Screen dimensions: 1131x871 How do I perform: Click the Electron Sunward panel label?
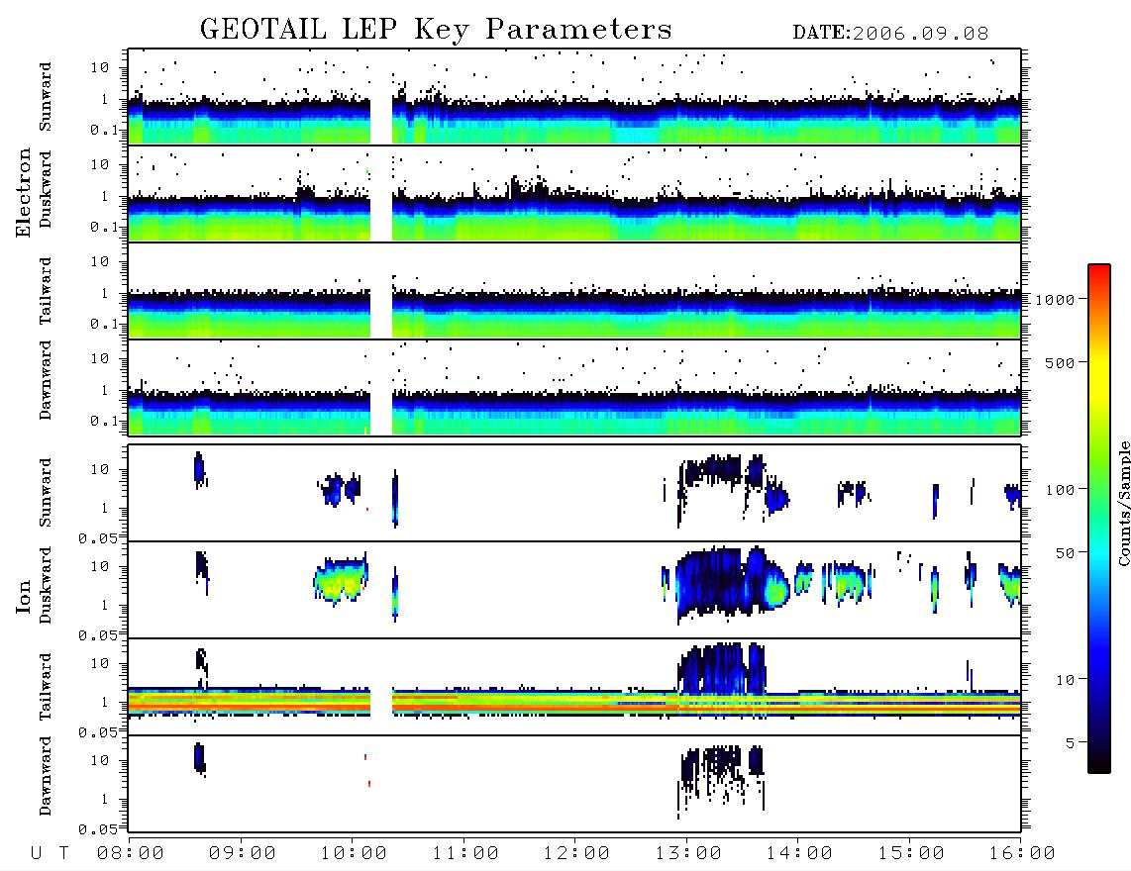(46, 97)
